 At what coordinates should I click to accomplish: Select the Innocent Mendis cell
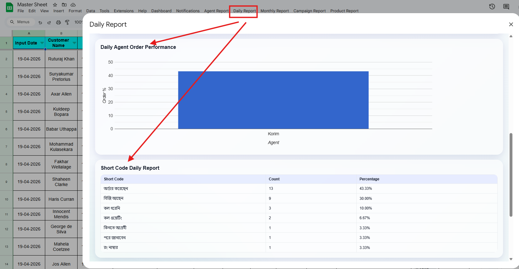(61, 214)
